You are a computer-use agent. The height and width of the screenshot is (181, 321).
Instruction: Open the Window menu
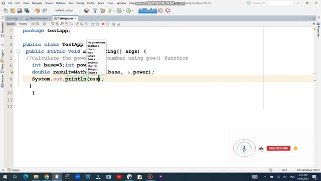121,3
